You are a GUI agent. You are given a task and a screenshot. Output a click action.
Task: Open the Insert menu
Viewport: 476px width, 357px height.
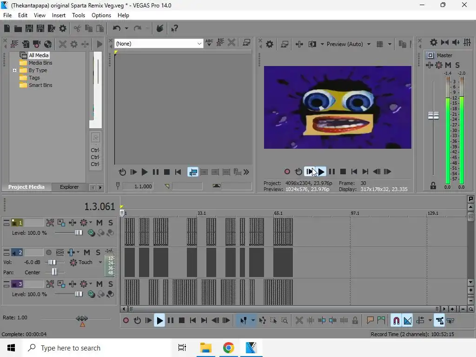[59, 15]
